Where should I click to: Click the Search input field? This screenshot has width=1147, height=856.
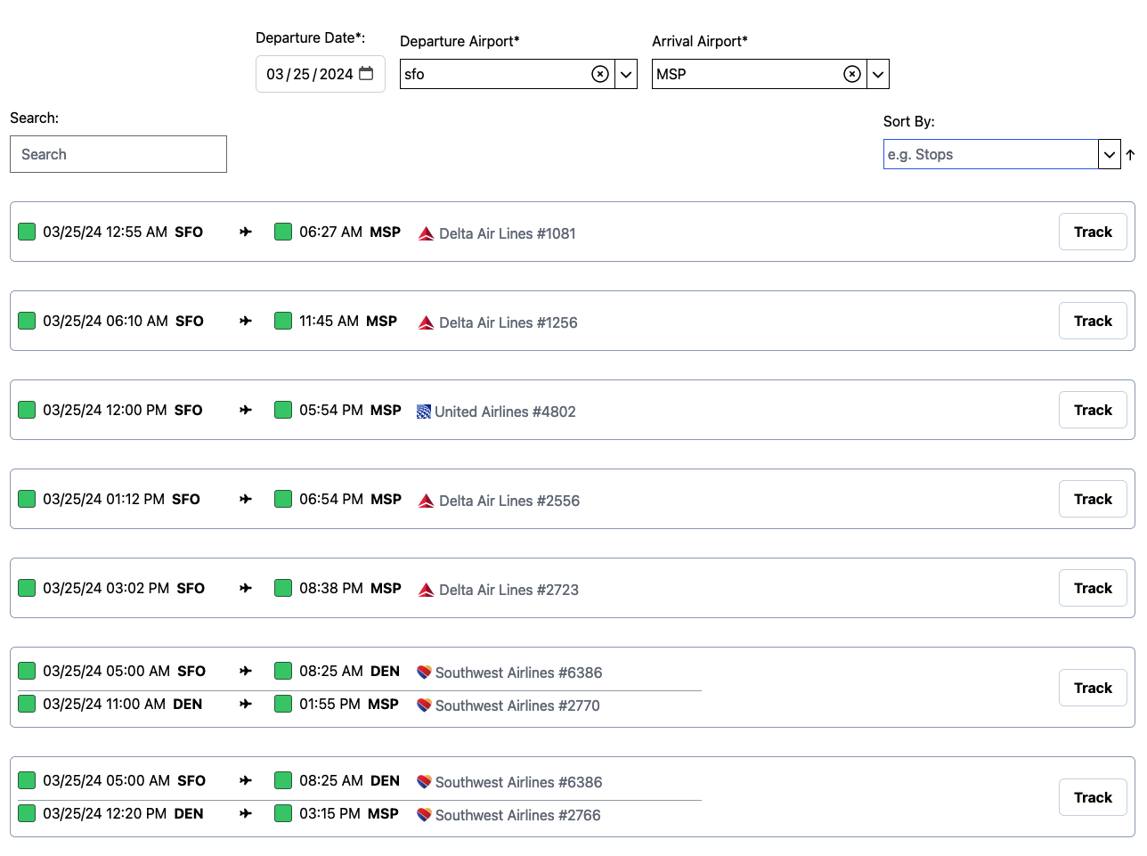tap(118, 154)
